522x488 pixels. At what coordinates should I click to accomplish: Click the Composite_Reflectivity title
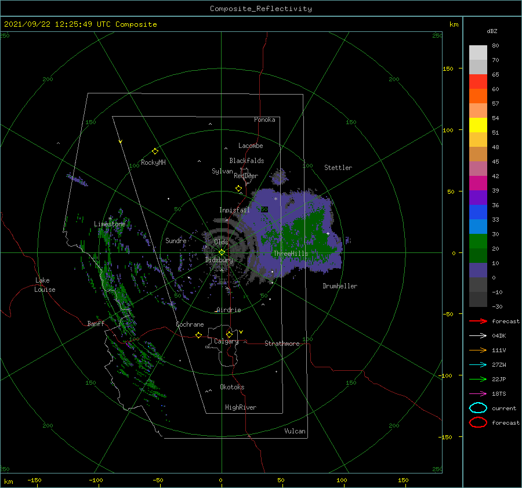(260, 9)
